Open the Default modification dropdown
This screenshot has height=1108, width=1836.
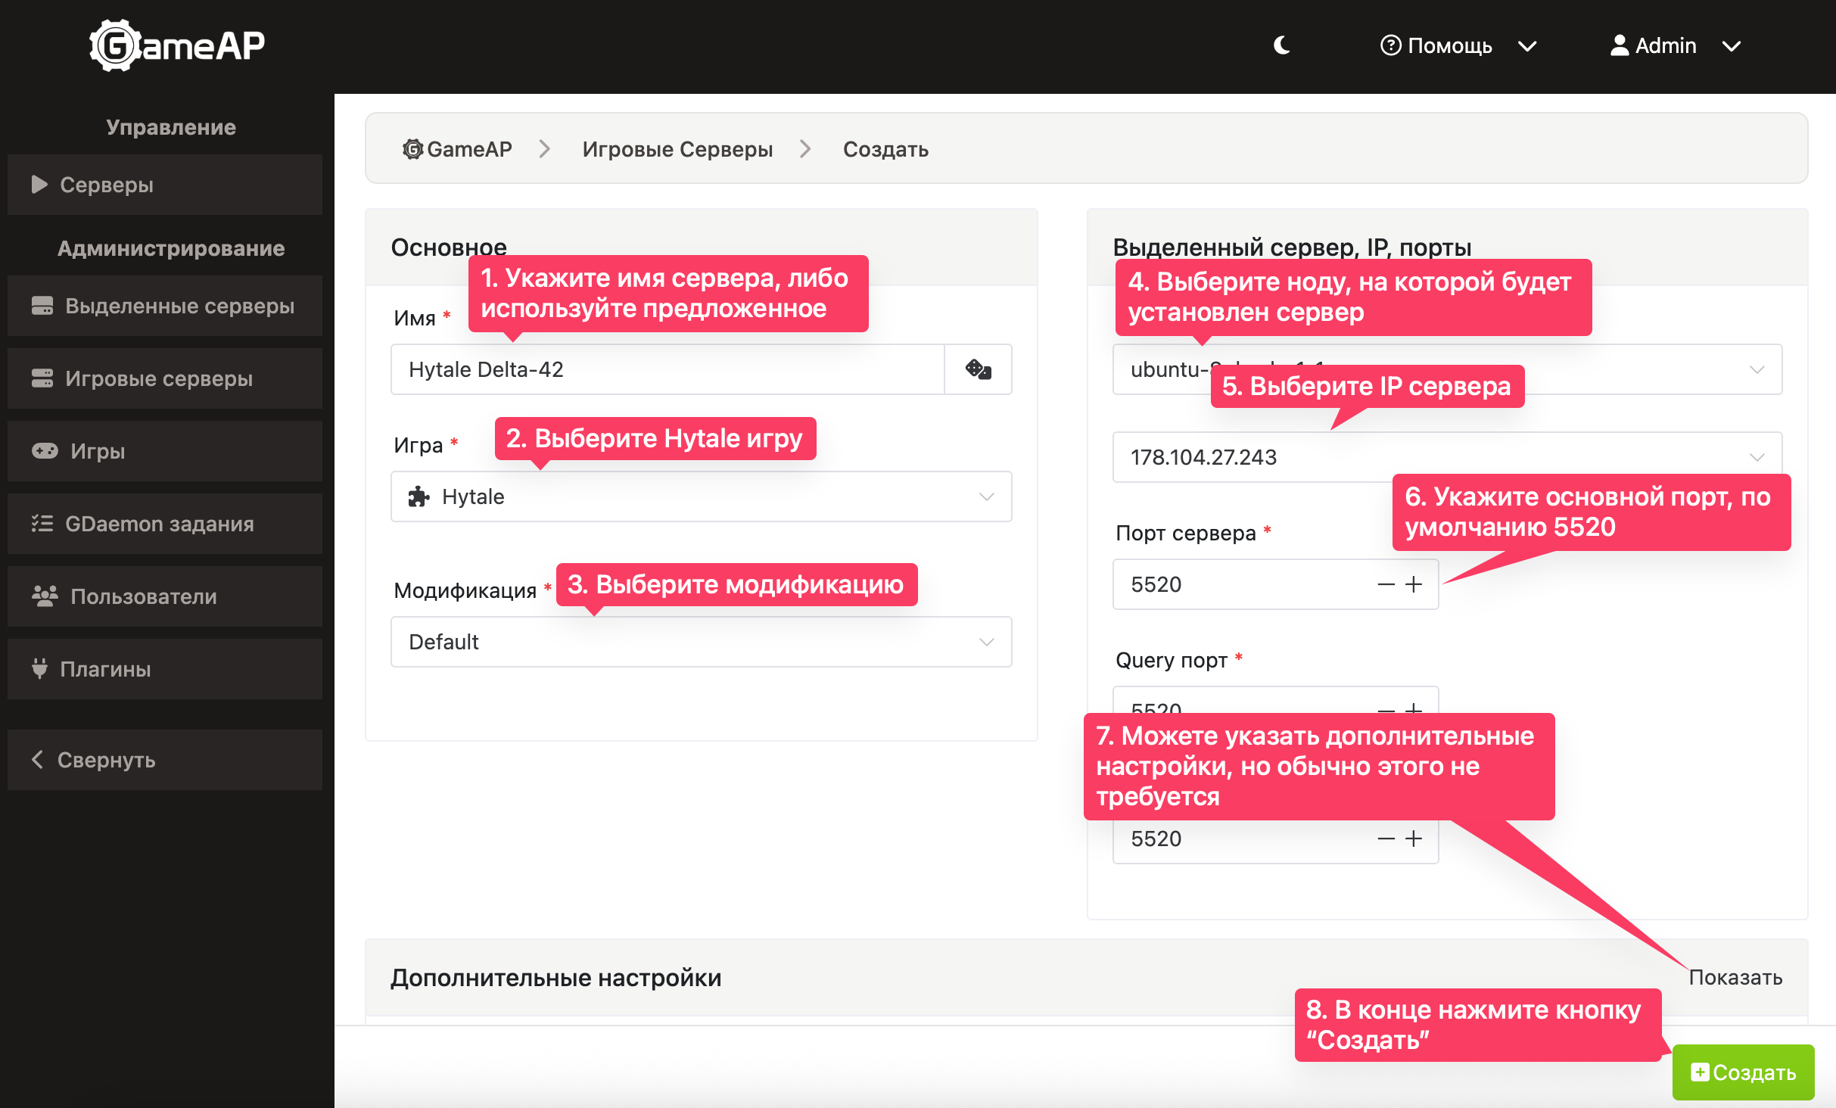tap(701, 642)
